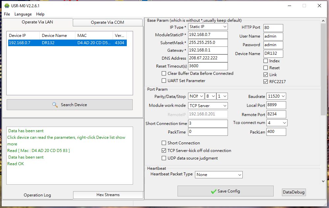Click the Device Name input field
Image resolution: width=329 pixels, height=208 pixels.
tap(273, 54)
